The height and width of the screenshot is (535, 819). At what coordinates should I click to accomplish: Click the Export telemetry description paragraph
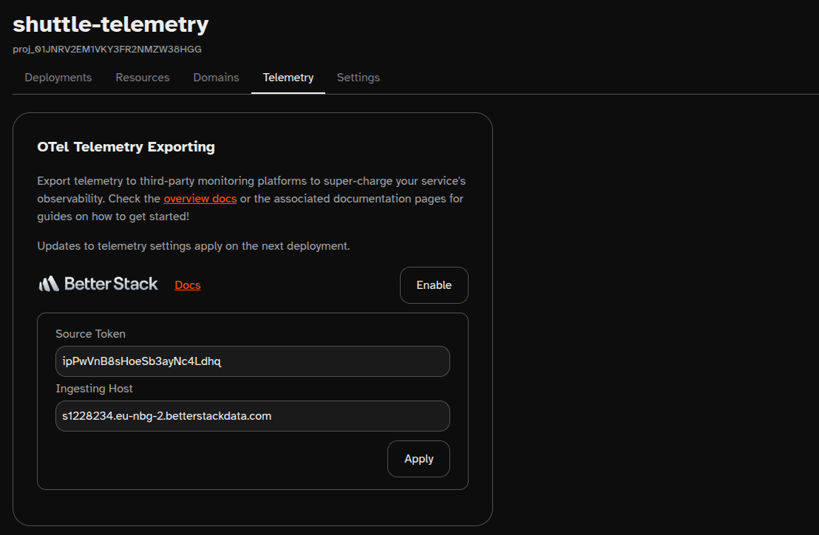251,199
